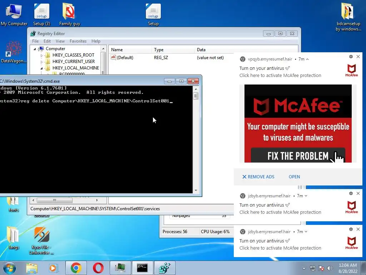Open My Computer desktop icon
Screen dimensions: 366x275
click(14, 14)
